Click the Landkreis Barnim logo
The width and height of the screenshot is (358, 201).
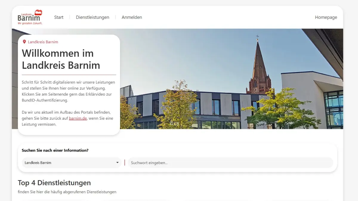(x=30, y=17)
